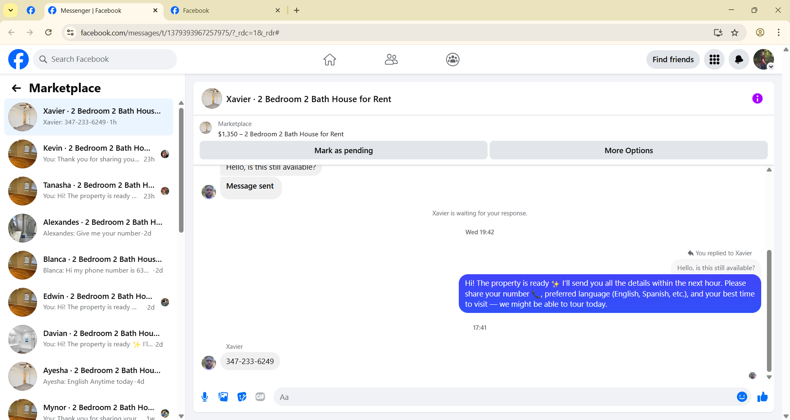Attach a file with the photo icon
This screenshot has width=790, height=420.
[x=223, y=397]
